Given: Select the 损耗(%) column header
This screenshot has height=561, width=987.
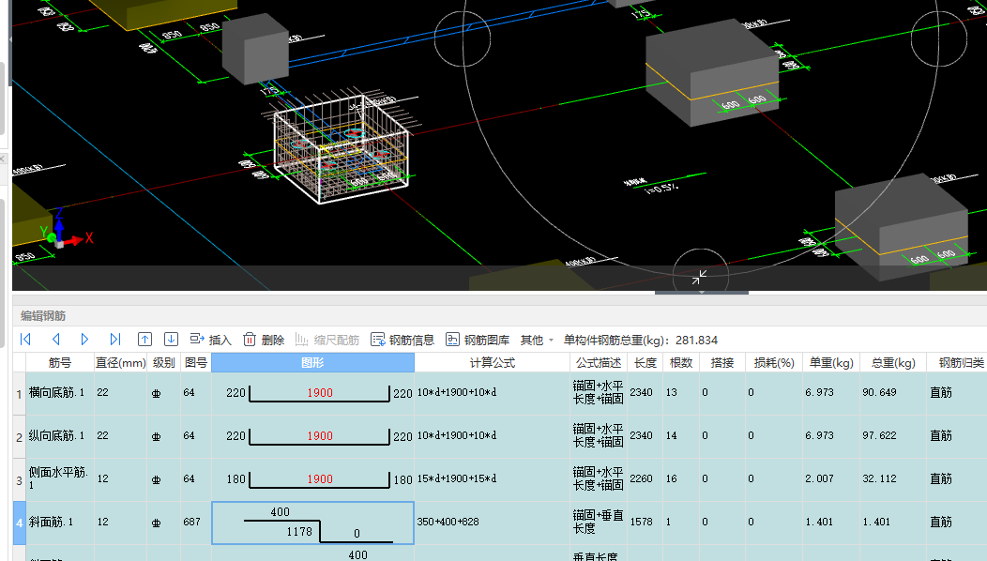Looking at the screenshot, I should [774, 363].
